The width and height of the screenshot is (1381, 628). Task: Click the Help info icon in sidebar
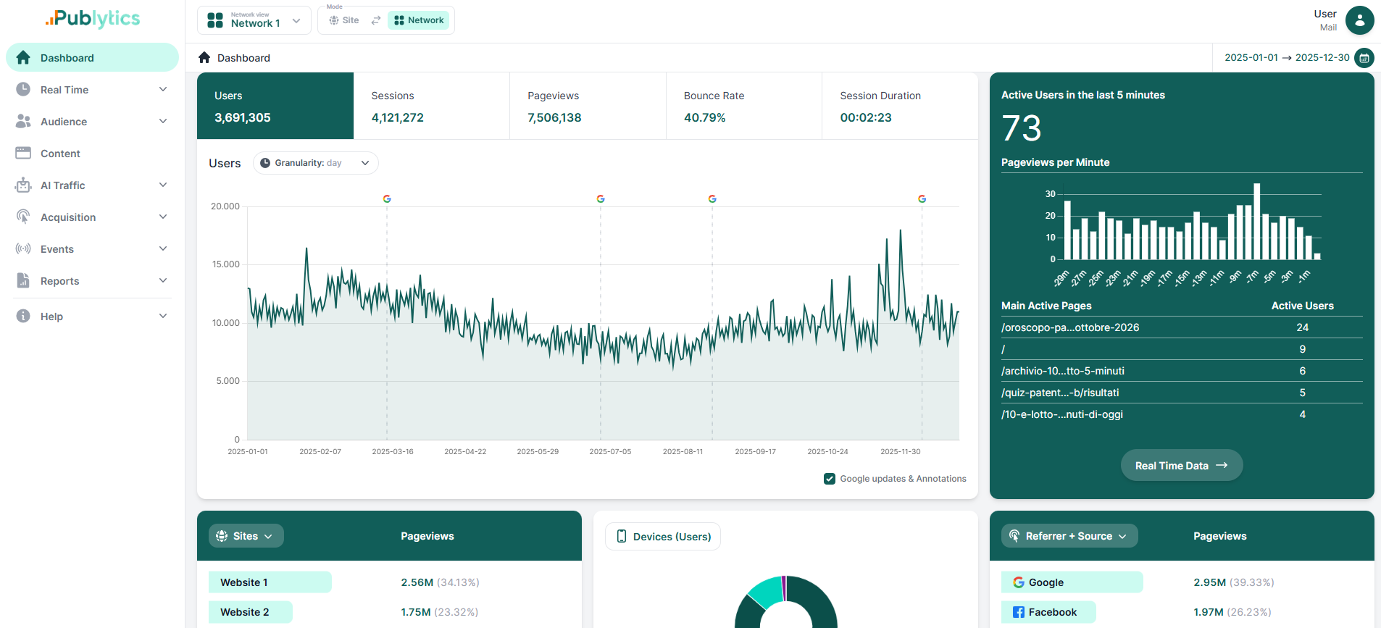(x=23, y=316)
